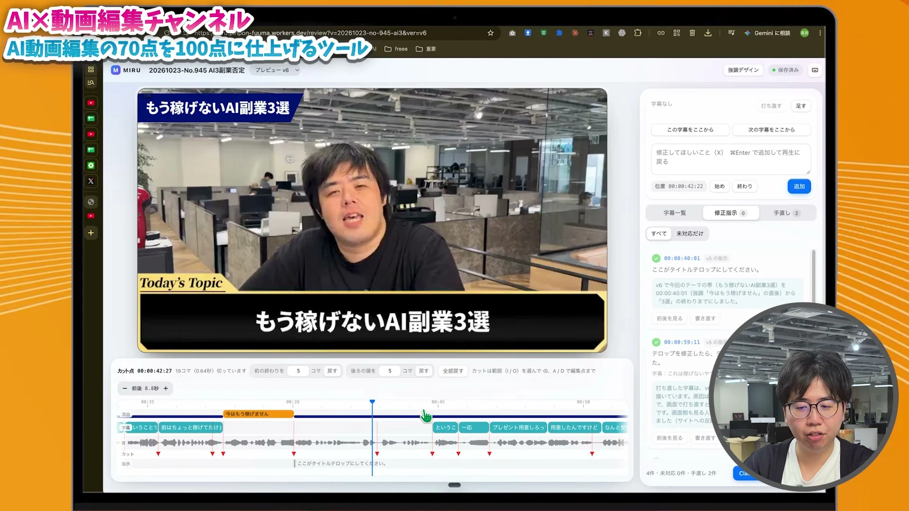Click the globe icon in the sidebar
This screenshot has height=511, width=909.
91,202
